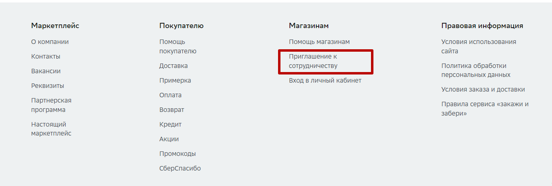The height and width of the screenshot is (186, 552).
Task: Open Вход в личный кабинет
Action: [325, 80]
